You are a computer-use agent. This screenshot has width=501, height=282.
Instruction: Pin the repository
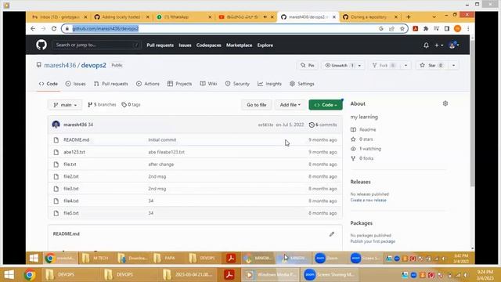[308, 65]
